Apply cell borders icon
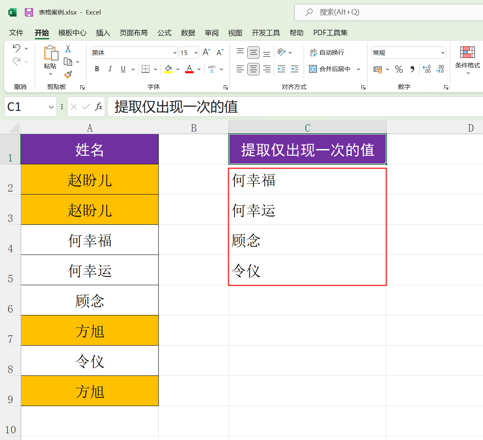 pos(145,69)
